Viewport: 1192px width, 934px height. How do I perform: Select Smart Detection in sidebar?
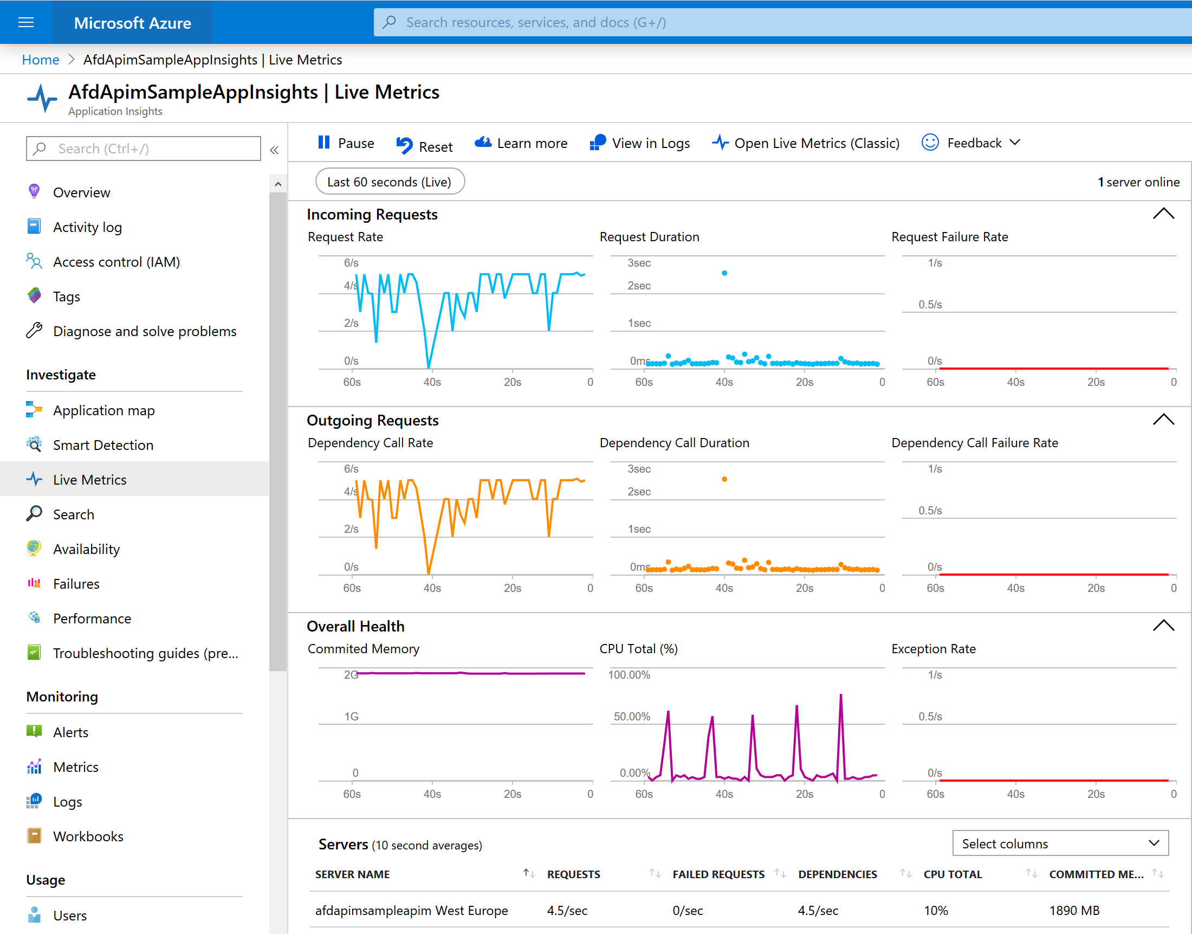tap(103, 445)
